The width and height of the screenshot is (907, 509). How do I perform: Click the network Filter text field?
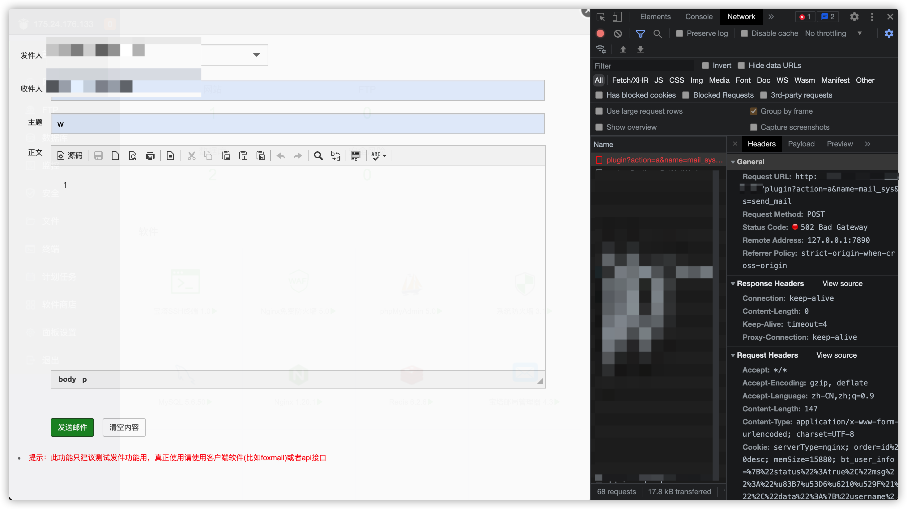tap(643, 66)
